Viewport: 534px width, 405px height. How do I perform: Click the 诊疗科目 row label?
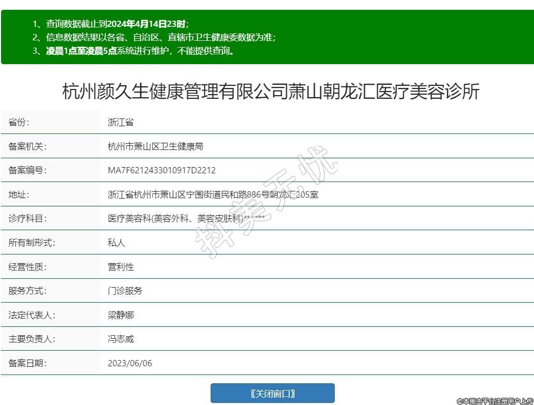(x=27, y=218)
